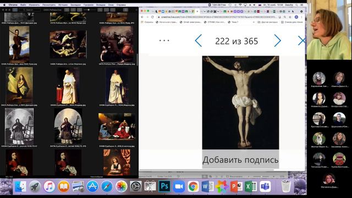Viewport: 352px width, 198px height.
Task: Close the OneDrive photo viewer with X
Action: coord(302,41)
